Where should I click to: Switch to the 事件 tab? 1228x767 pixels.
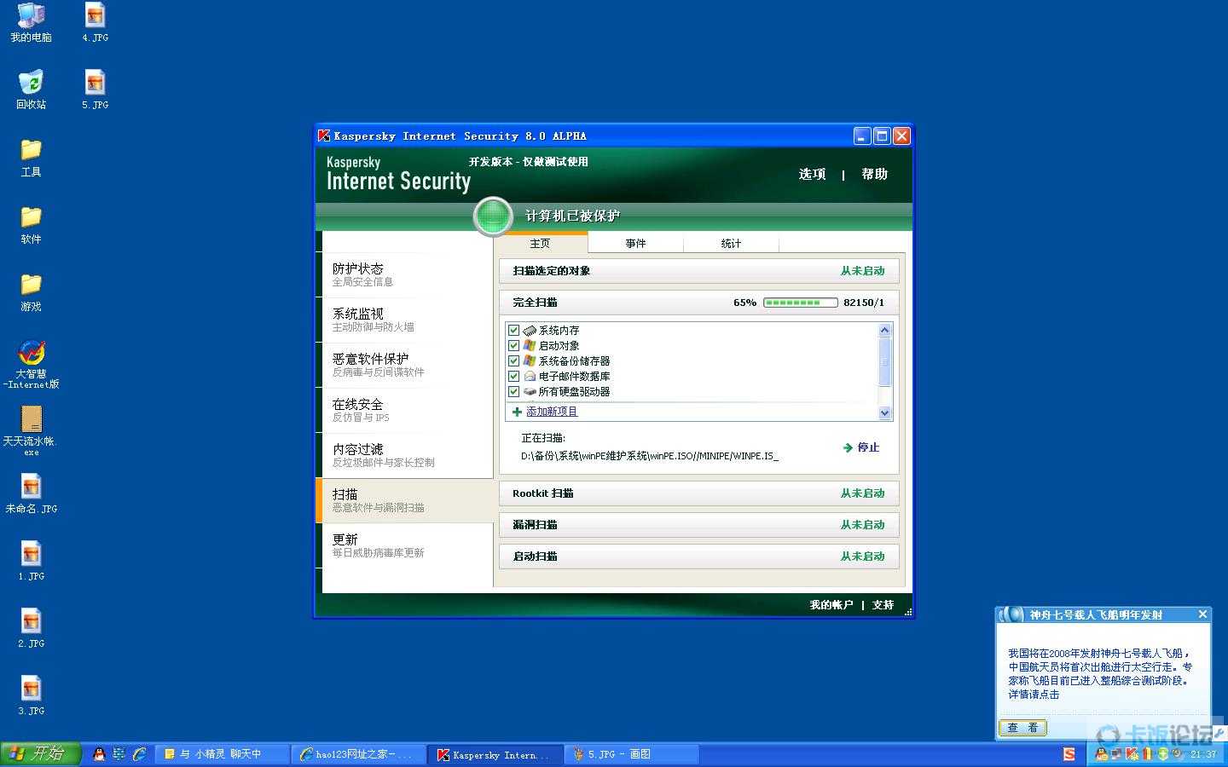click(x=636, y=244)
